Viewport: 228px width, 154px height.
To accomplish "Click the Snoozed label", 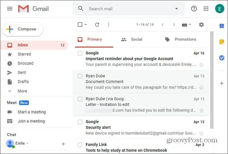I will (26, 63).
